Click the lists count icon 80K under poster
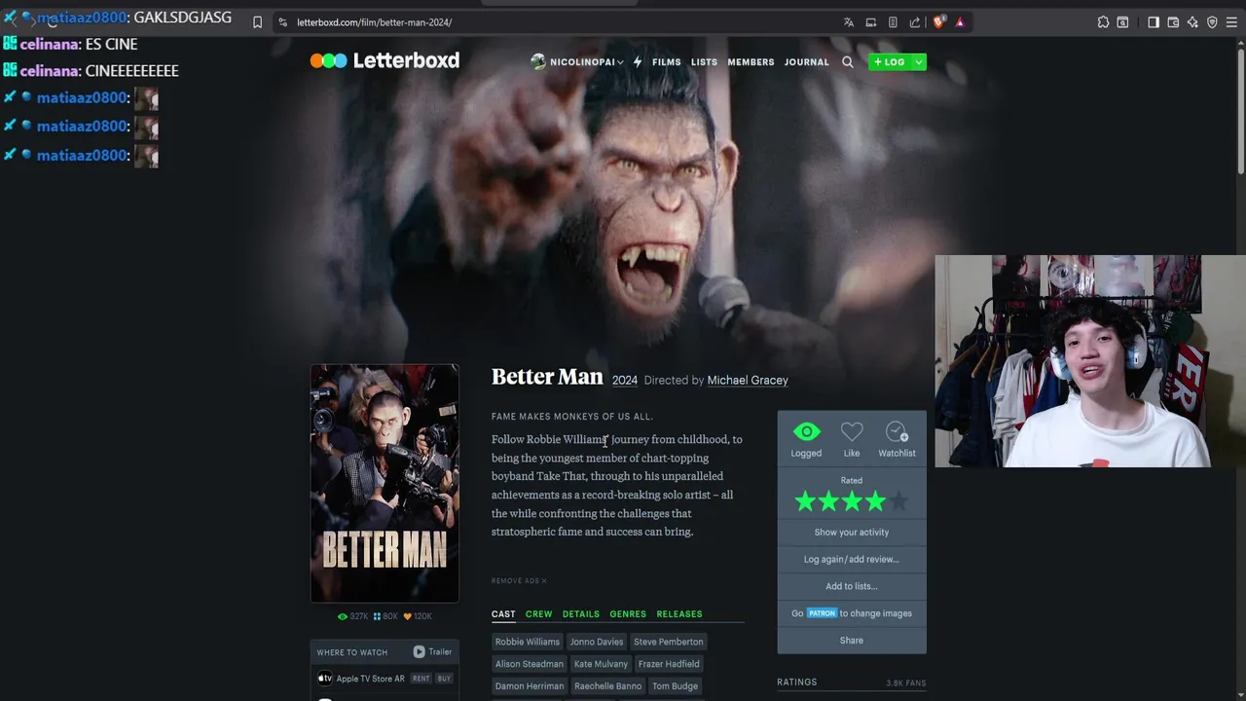1246x701 pixels. click(378, 616)
